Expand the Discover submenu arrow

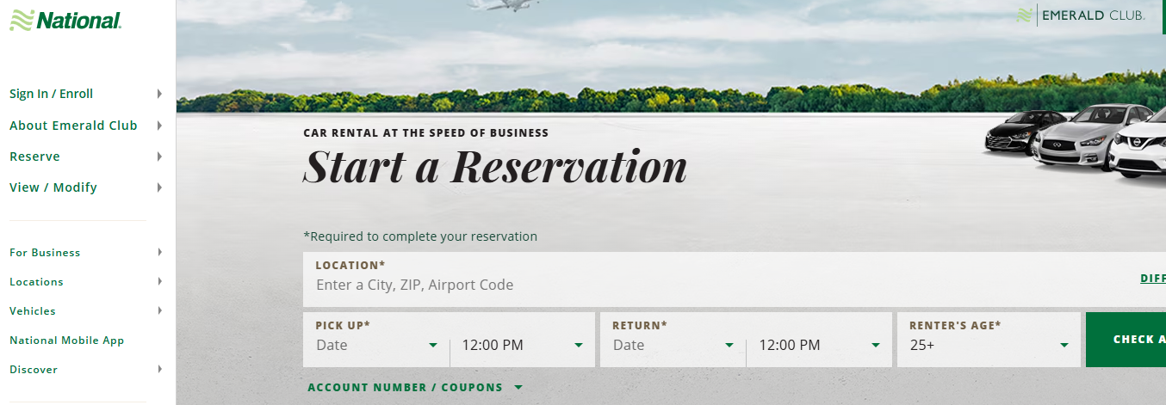click(x=160, y=370)
